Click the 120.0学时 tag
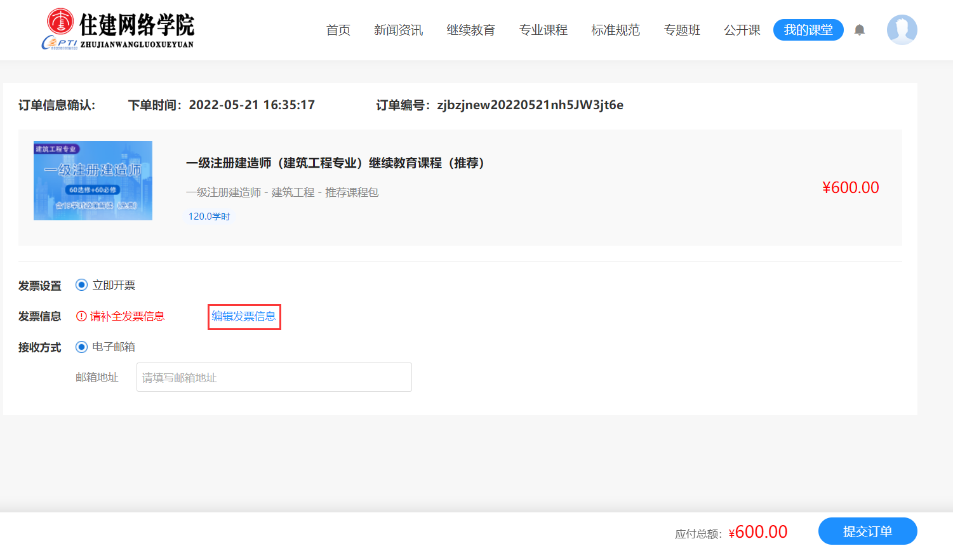The height and width of the screenshot is (546, 953). pyautogui.click(x=209, y=216)
